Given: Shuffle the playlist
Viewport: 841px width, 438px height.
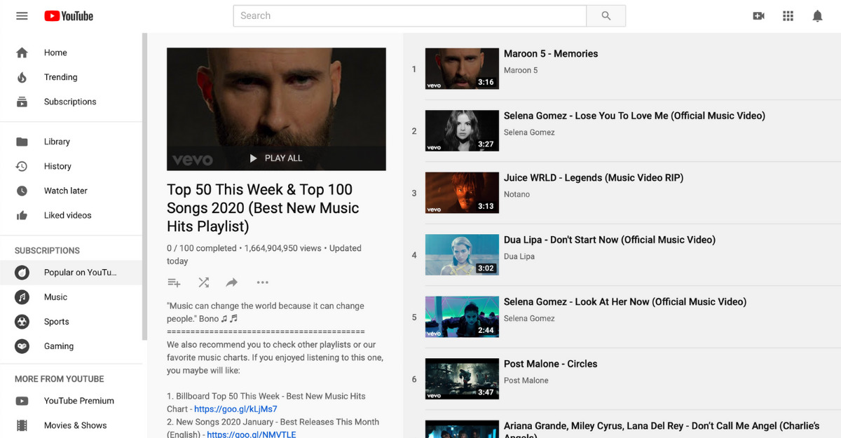Looking at the screenshot, I should point(203,282).
